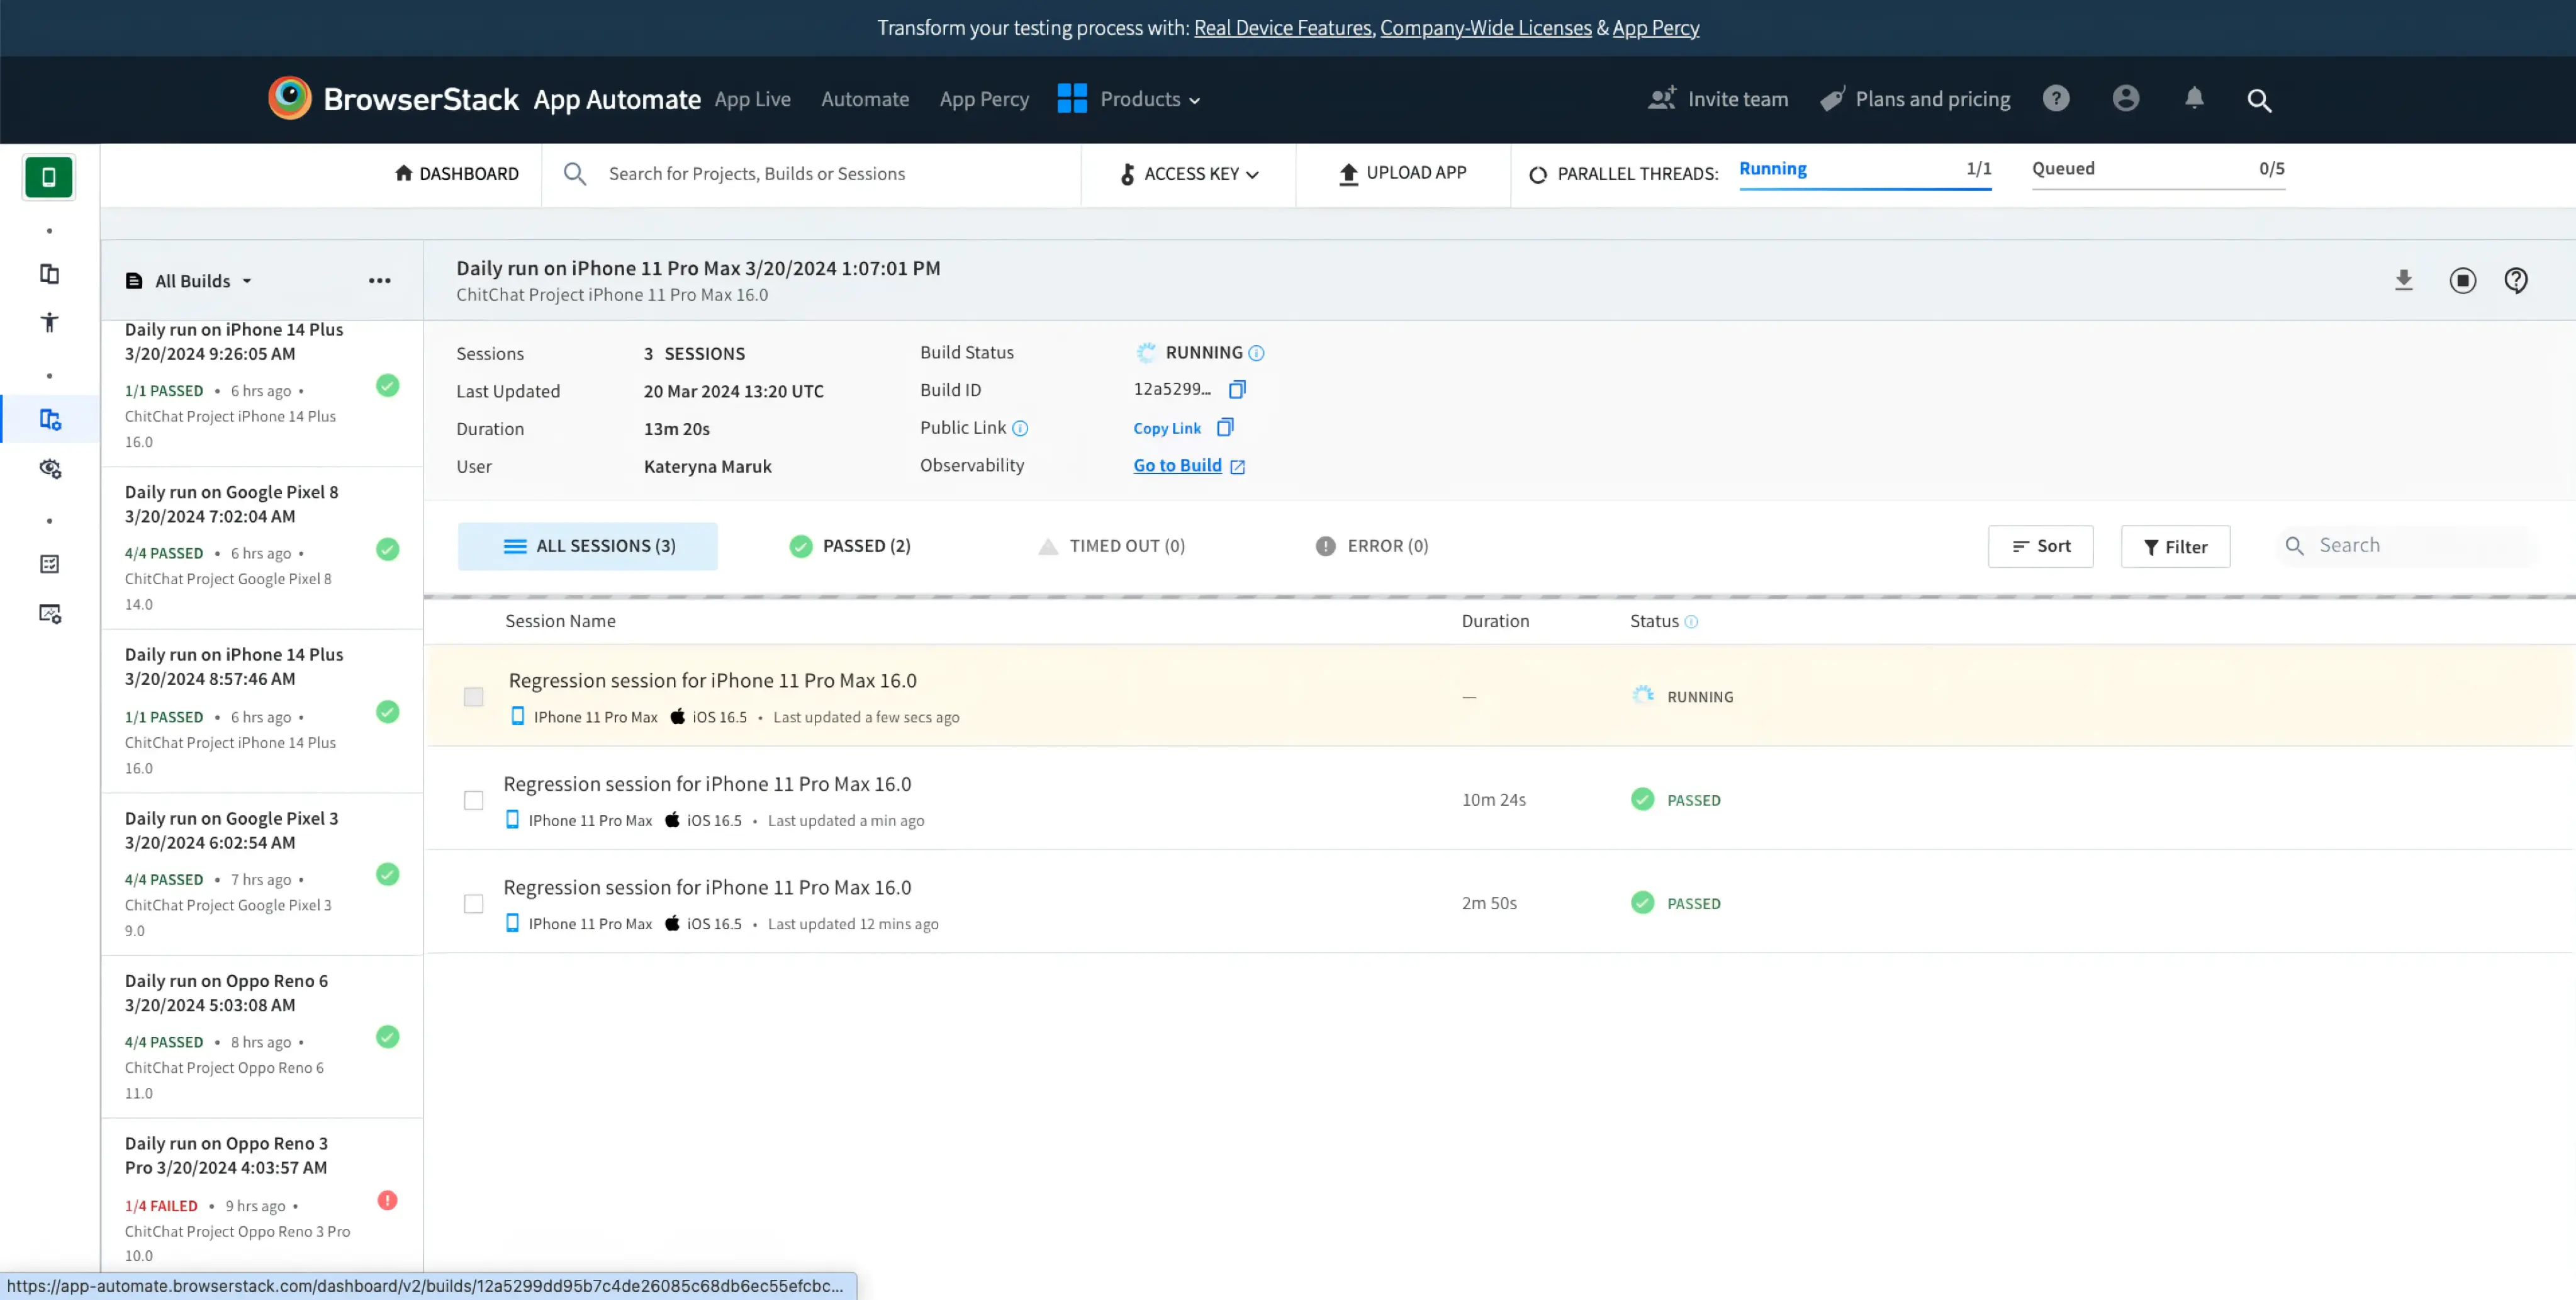Click the passed check icon for Oppo Reno 6 build
This screenshot has height=1300, width=2576.
click(387, 1037)
